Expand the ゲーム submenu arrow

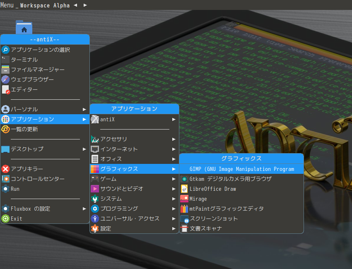[x=174, y=179]
